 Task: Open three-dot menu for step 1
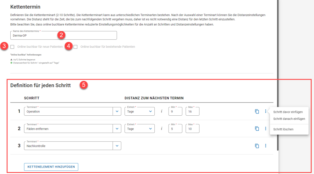pyautogui.click(x=265, y=112)
